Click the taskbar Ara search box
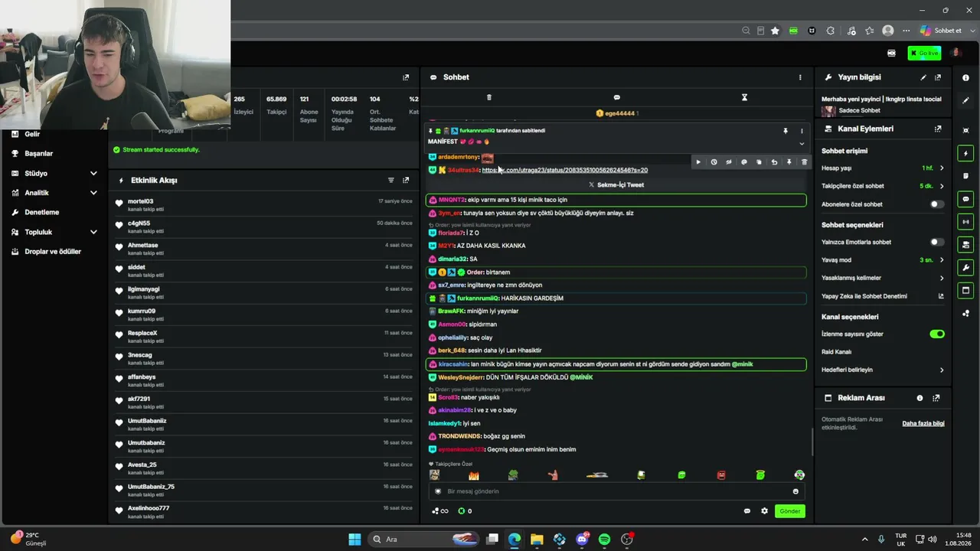This screenshot has width=980, height=551. tap(424, 540)
